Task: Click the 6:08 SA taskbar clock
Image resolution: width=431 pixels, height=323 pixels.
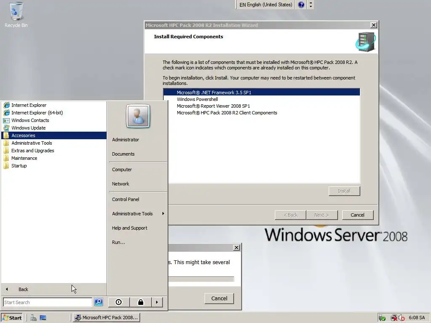Action: coord(417,318)
